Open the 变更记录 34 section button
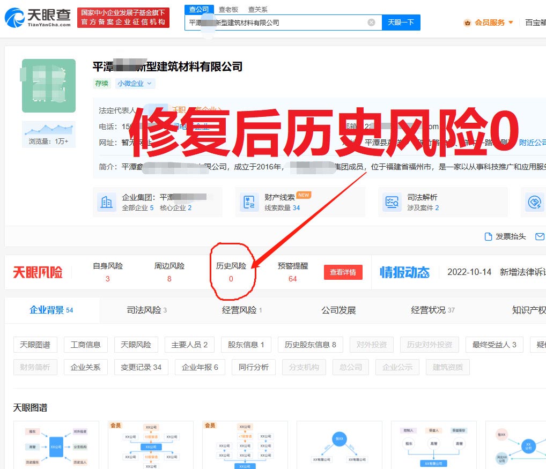This screenshot has height=469, width=546. [x=141, y=367]
